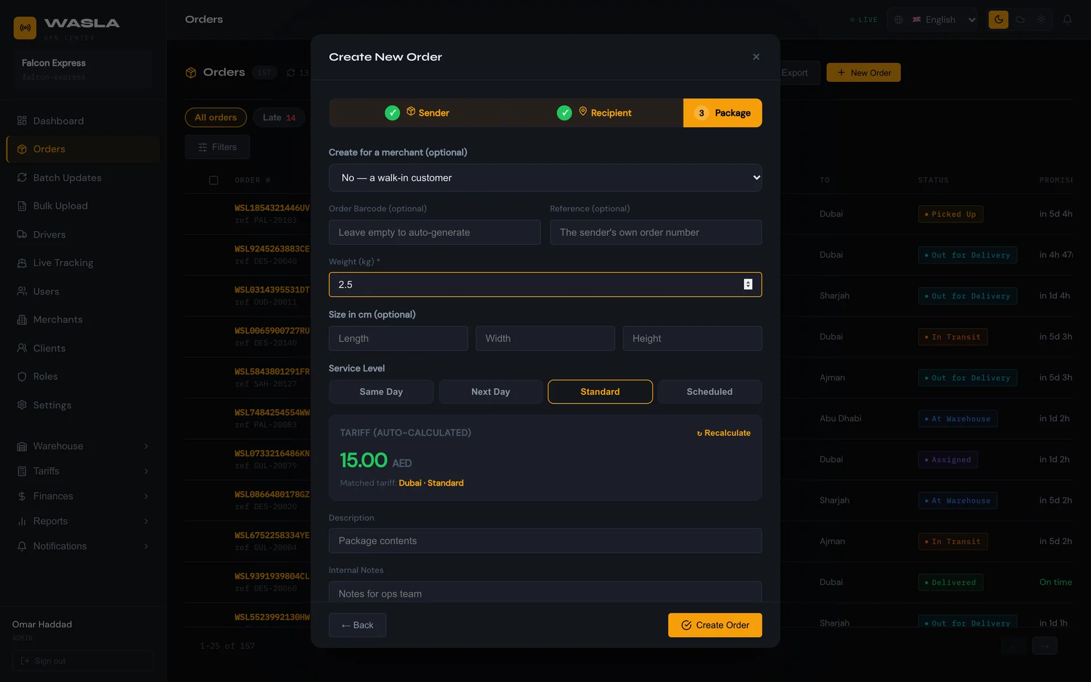Click the Order Barcode input field
The width and height of the screenshot is (1091, 682).
tap(435, 232)
